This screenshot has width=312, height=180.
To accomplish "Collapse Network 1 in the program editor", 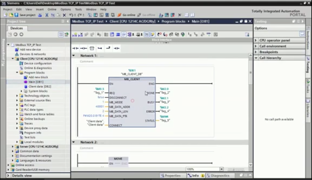I will tap(73, 55).
